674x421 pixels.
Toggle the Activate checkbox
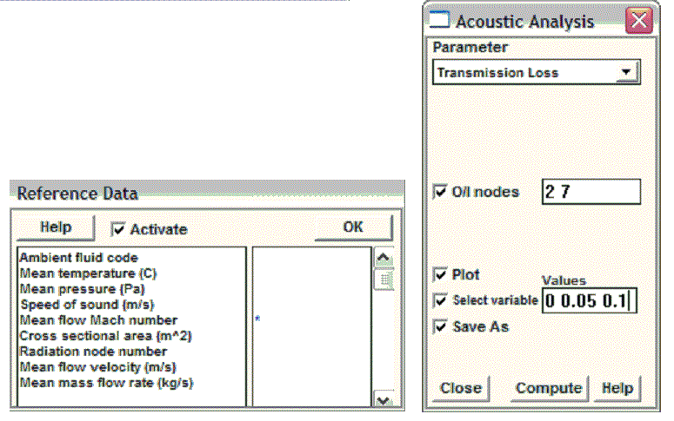click(x=117, y=229)
